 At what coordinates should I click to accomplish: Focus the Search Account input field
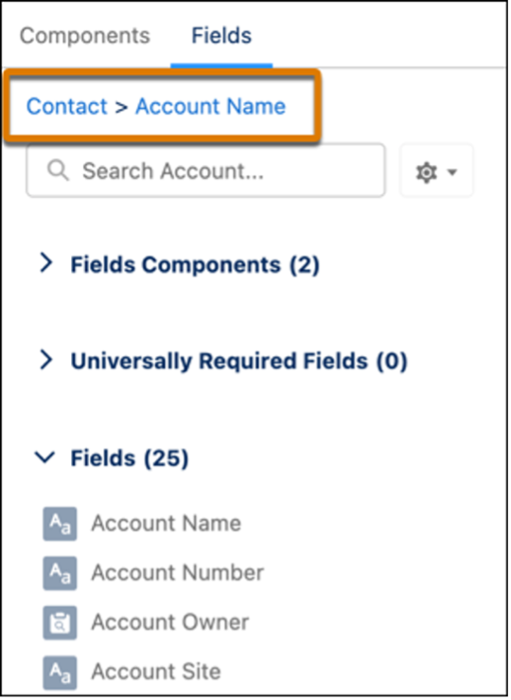[x=205, y=171]
